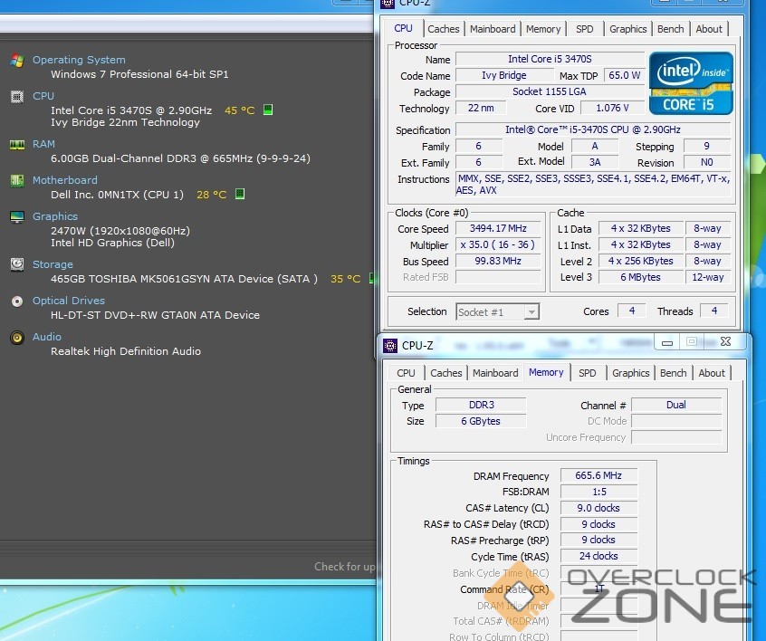Click the Bus Speed value "99.83 MHz"
Screen dimensions: 766x641
click(498, 261)
